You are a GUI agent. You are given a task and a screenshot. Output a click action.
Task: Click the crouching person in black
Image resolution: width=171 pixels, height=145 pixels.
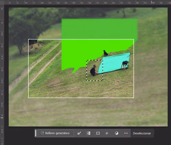click(x=94, y=70)
